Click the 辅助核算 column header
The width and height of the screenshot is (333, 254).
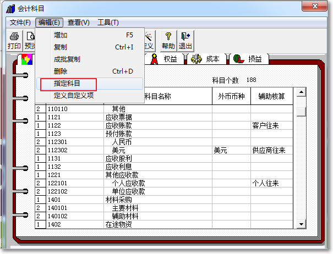(x=271, y=96)
